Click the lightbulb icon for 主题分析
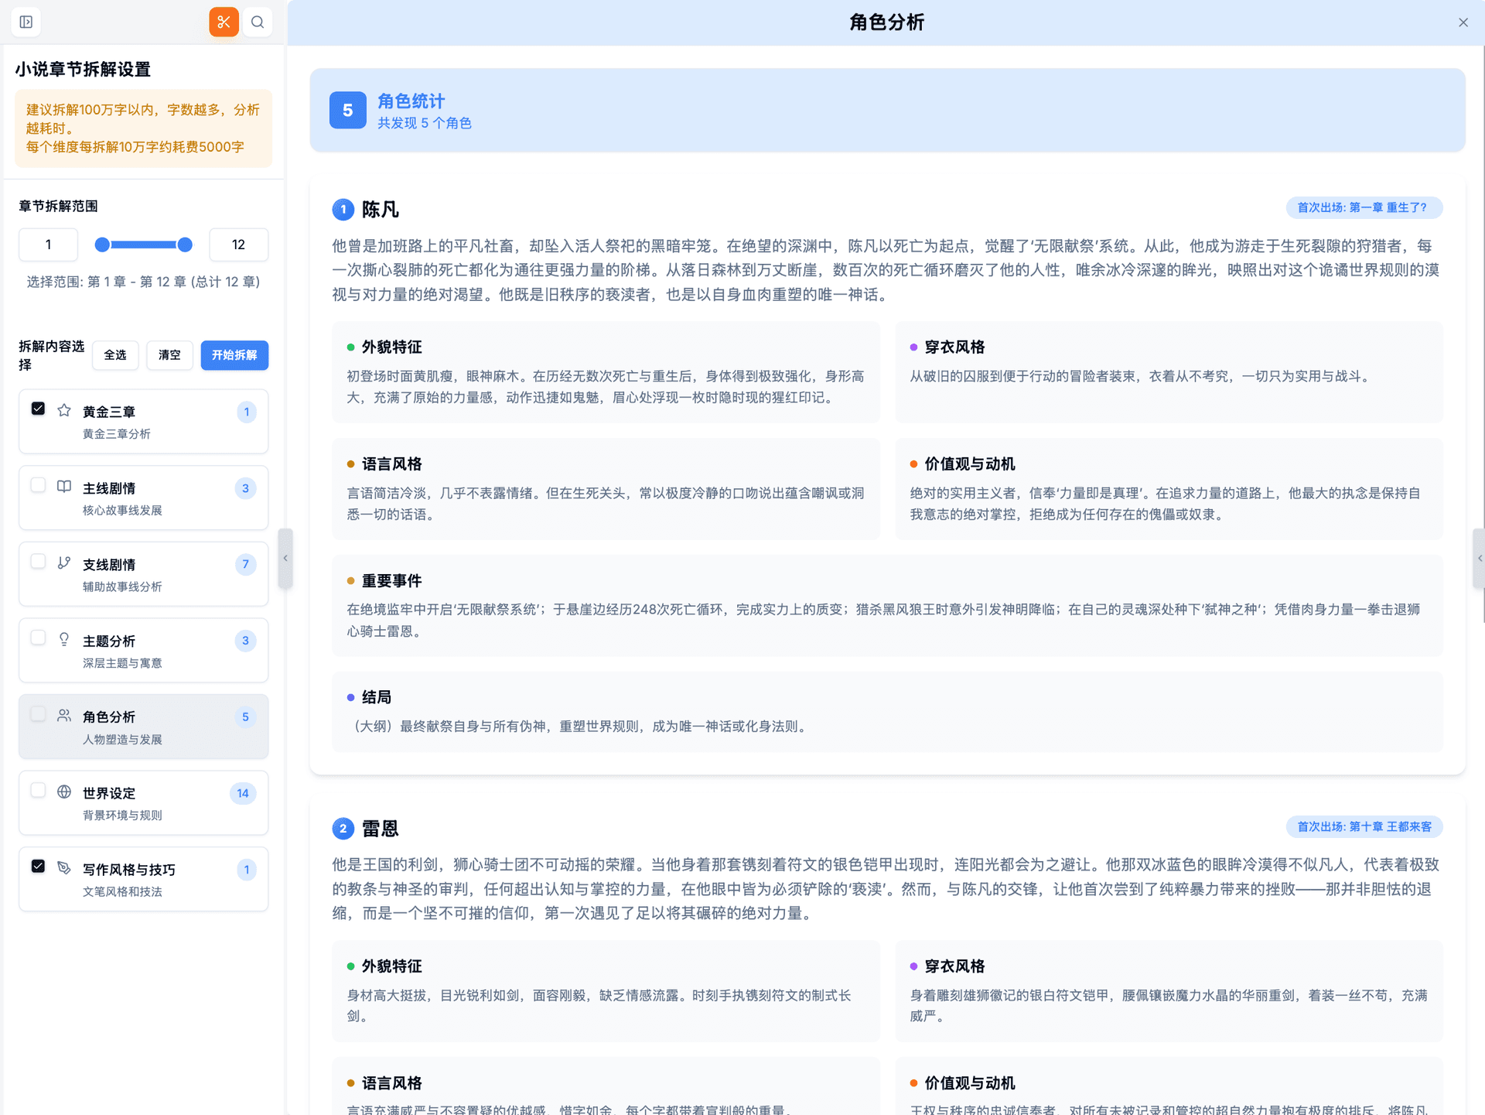 pos(64,639)
